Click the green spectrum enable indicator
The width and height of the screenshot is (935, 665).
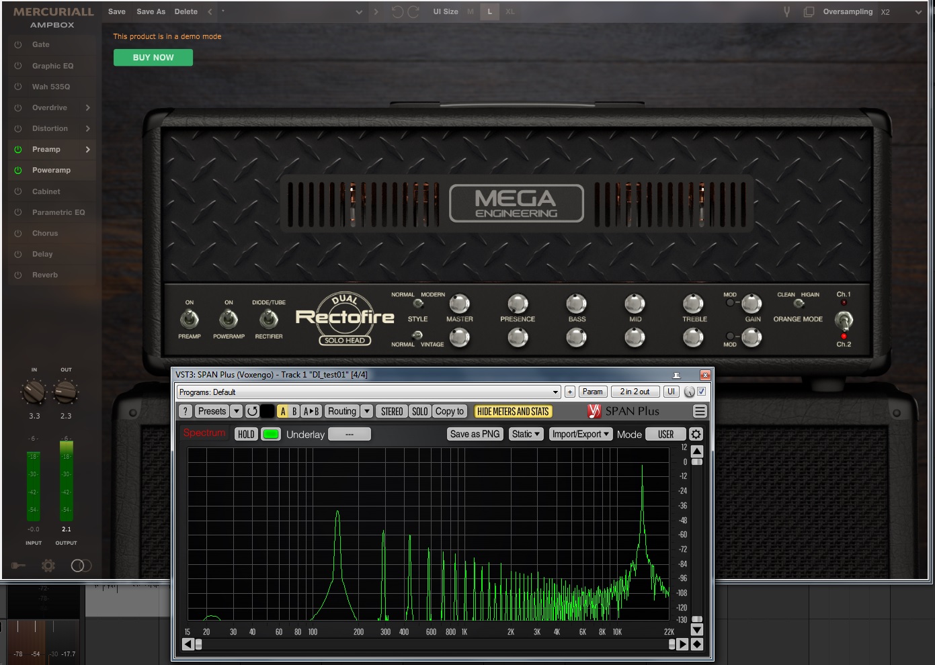[270, 434]
